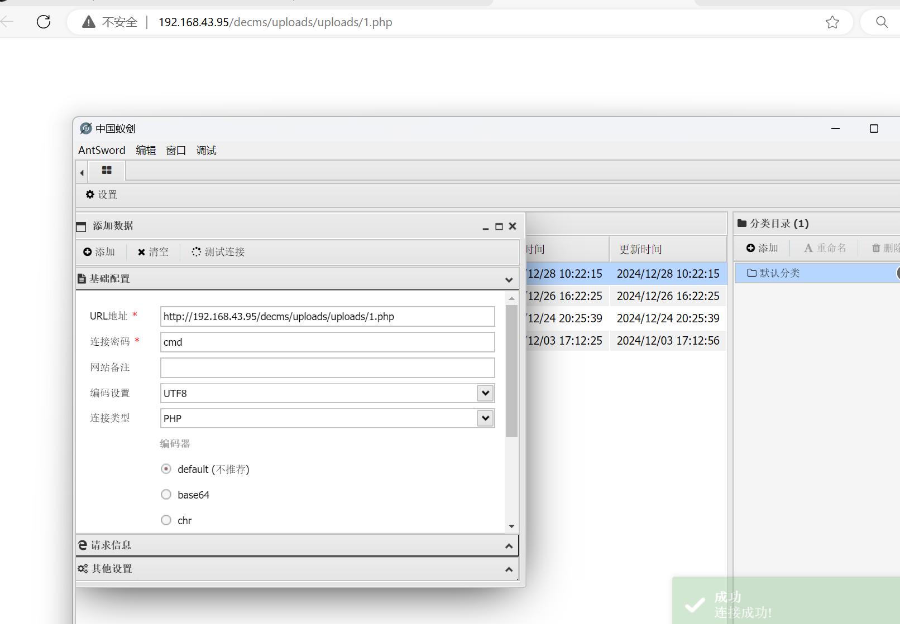
Task: Open the AntSword menu
Action: [102, 150]
